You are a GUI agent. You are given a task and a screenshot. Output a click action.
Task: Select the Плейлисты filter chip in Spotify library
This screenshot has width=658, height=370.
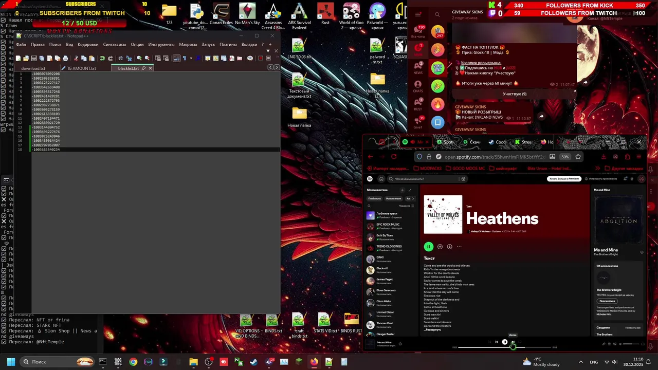pos(375,198)
